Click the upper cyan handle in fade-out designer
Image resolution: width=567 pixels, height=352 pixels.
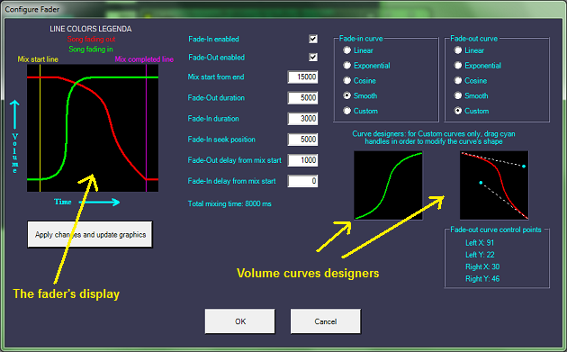(524, 166)
